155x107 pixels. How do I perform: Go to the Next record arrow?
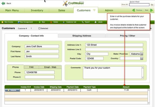(x=151, y=10)
